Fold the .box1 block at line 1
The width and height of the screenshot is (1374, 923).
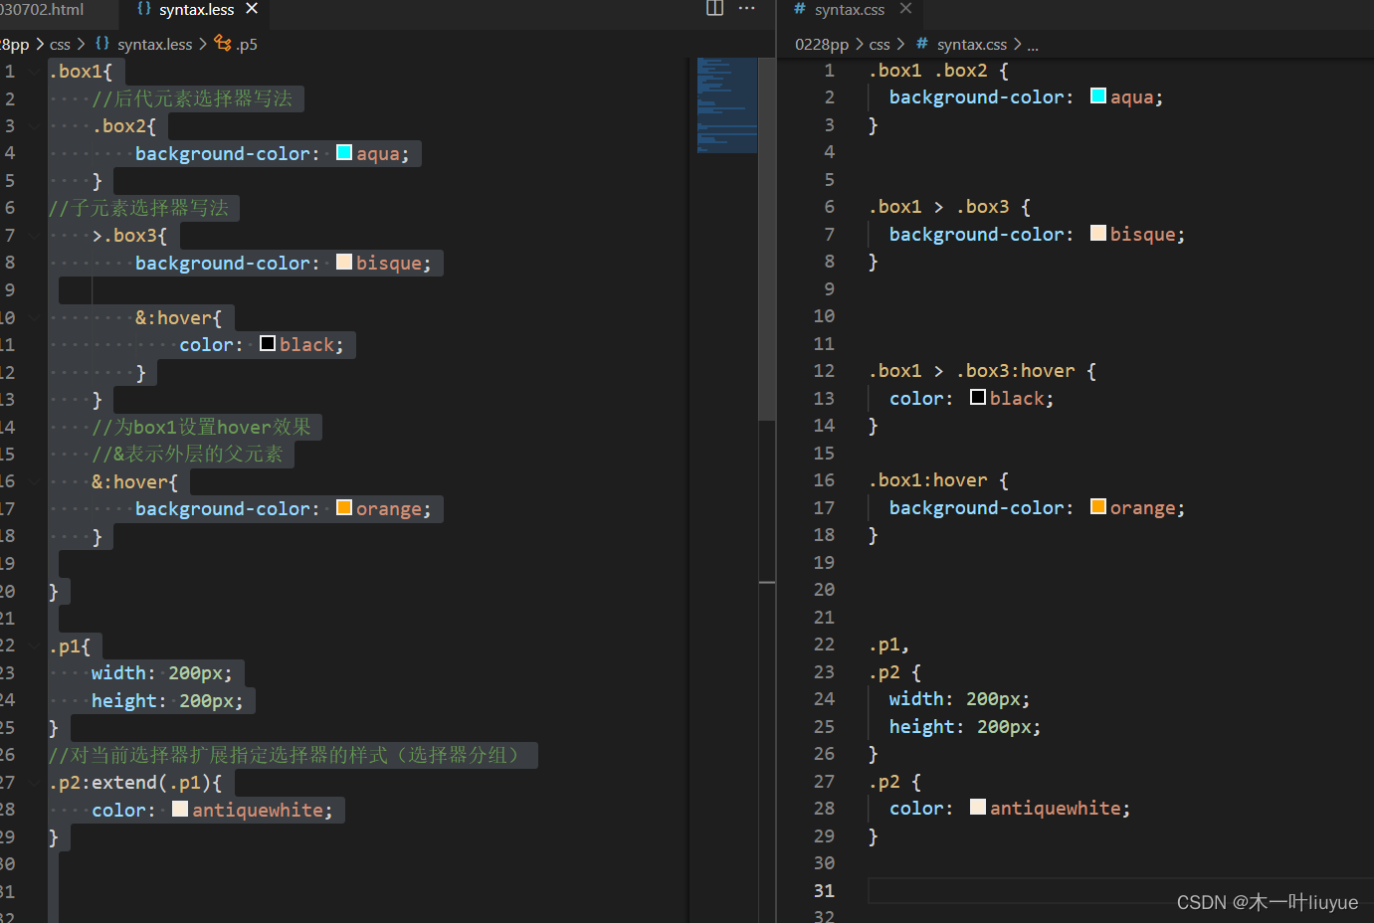35,72
